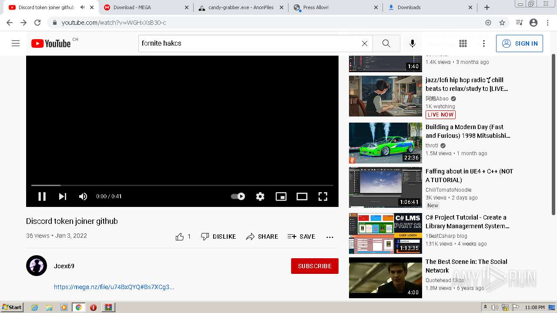Open system volume from tray

tap(495, 307)
